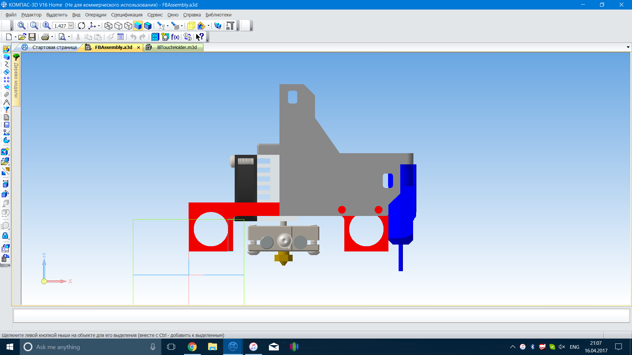Click the section view icon

(201, 26)
